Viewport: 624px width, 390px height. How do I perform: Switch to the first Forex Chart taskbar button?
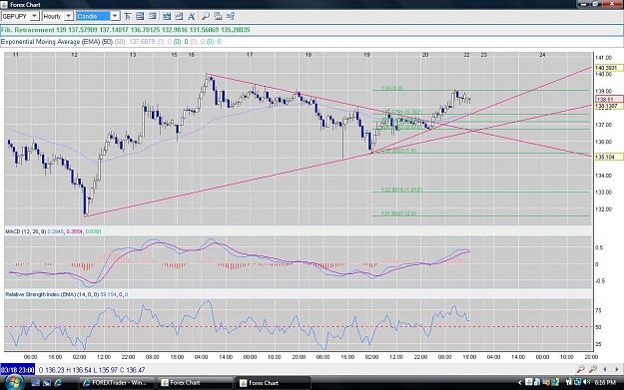(195, 383)
